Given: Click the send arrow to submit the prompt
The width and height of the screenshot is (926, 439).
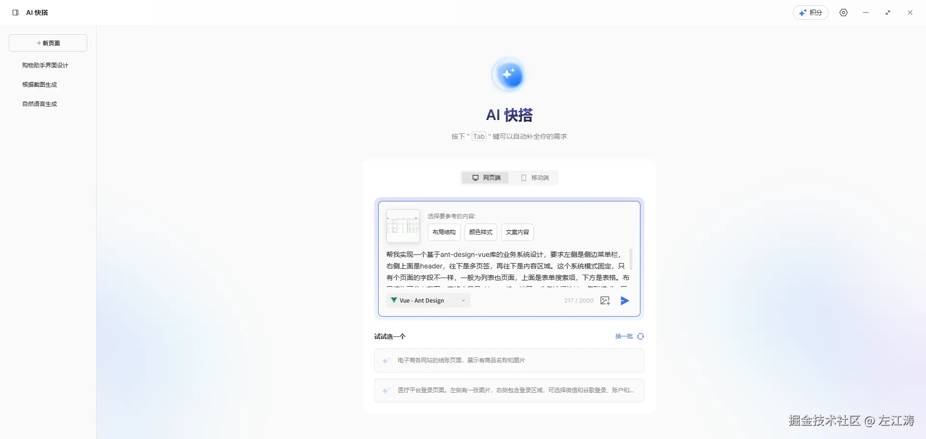Looking at the screenshot, I should [624, 301].
